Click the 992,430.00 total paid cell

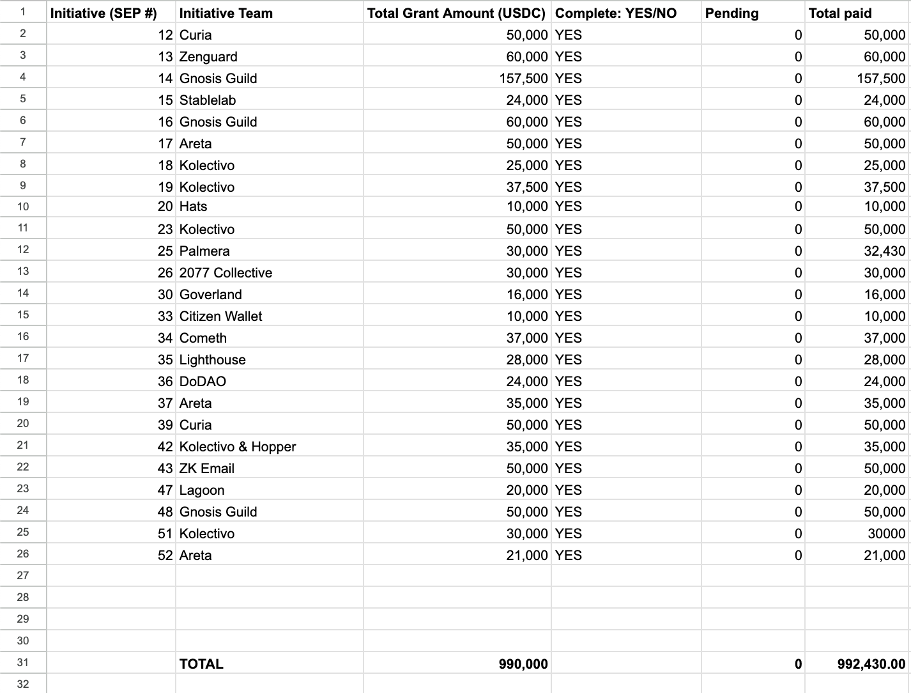pyautogui.click(x=857, y=664)
